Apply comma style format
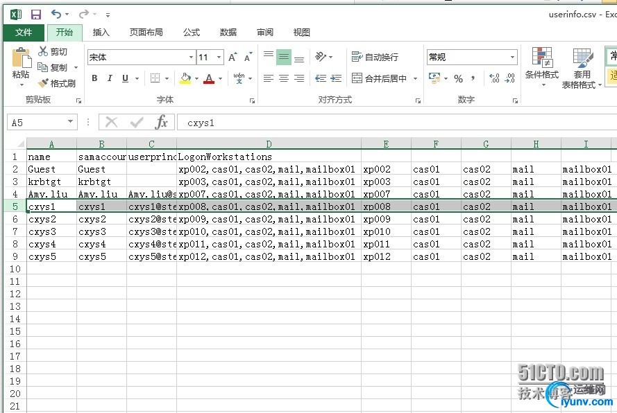 (473, 78)
